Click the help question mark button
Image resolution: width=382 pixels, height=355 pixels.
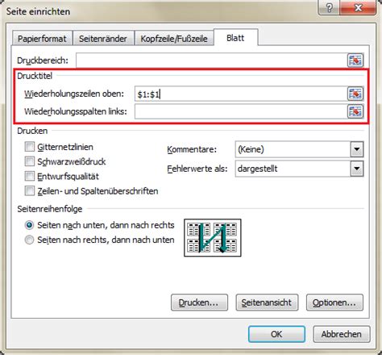coord(329,8)
